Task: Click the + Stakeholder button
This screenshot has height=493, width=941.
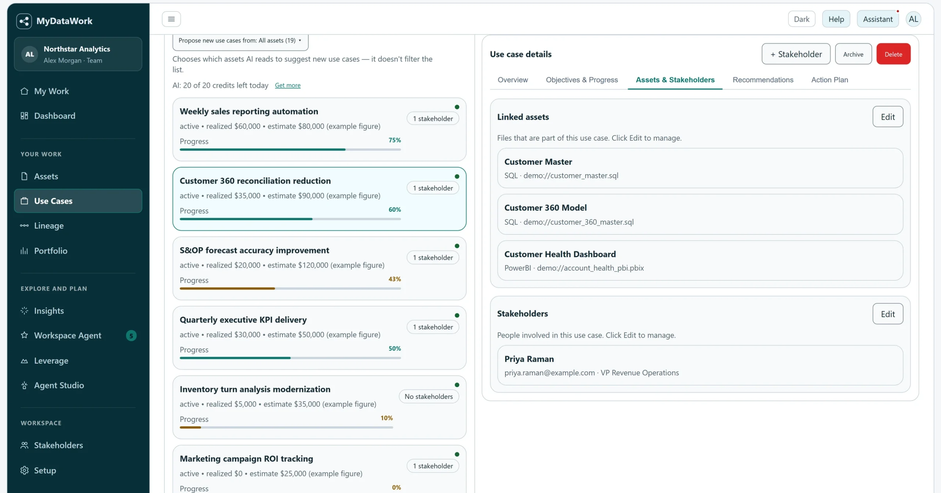Action: point(796,54)
